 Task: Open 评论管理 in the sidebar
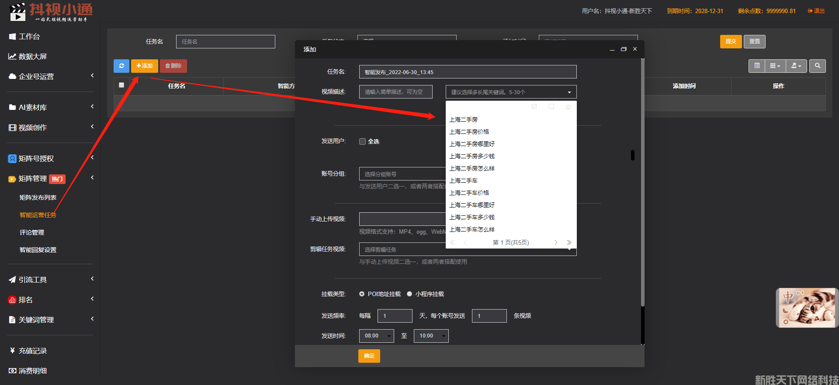(32, 232)
